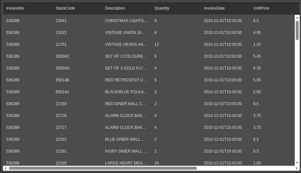
Task: Select the BLACK/BLUE POLKA... description cell
Action: coord(126,92)
